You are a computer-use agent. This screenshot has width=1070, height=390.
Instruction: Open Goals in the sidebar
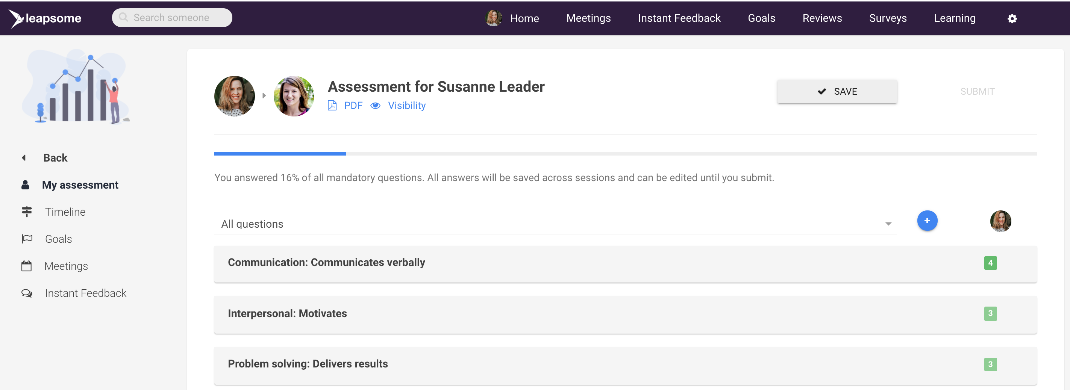(58, 239)
